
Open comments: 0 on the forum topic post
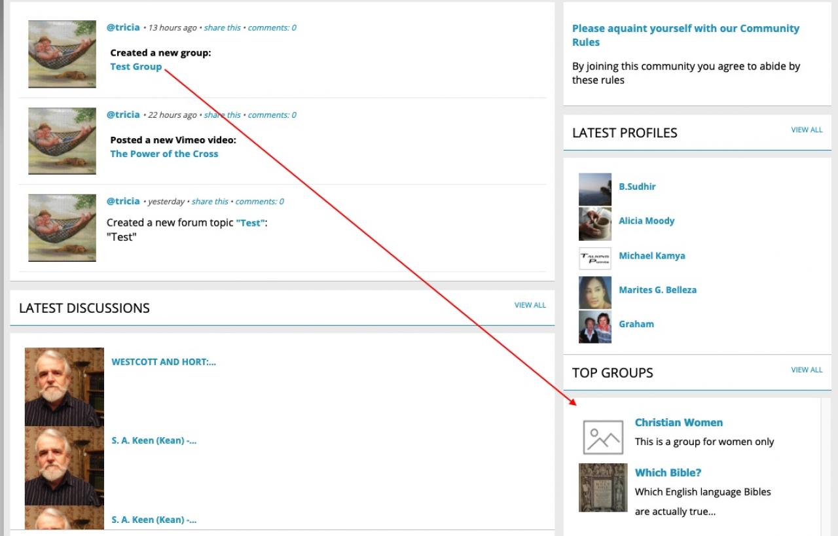(260, 202)
